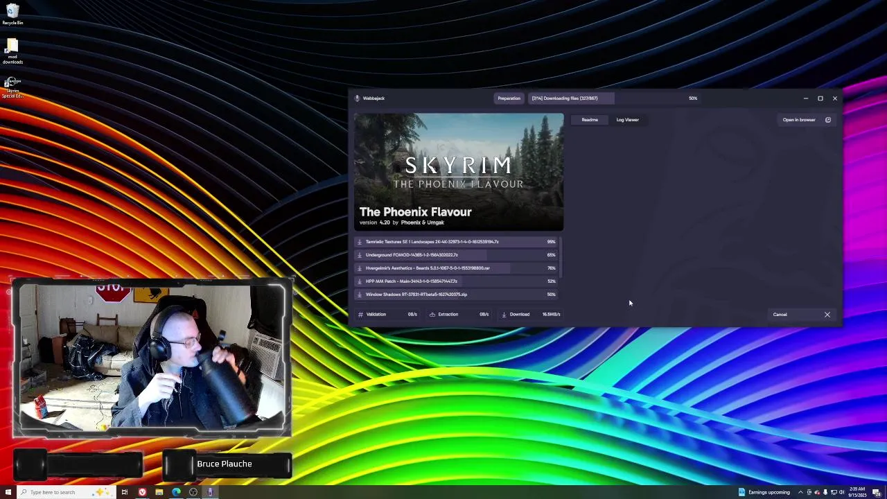Open the Windows Start menu
Screen dimensions: 887x499
8,492
